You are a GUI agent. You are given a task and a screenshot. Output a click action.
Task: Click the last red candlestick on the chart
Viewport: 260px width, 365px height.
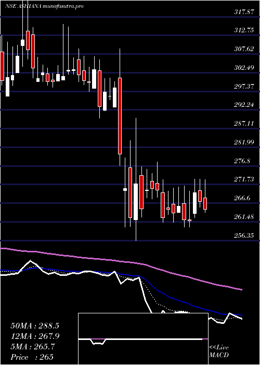click(205, 203)
